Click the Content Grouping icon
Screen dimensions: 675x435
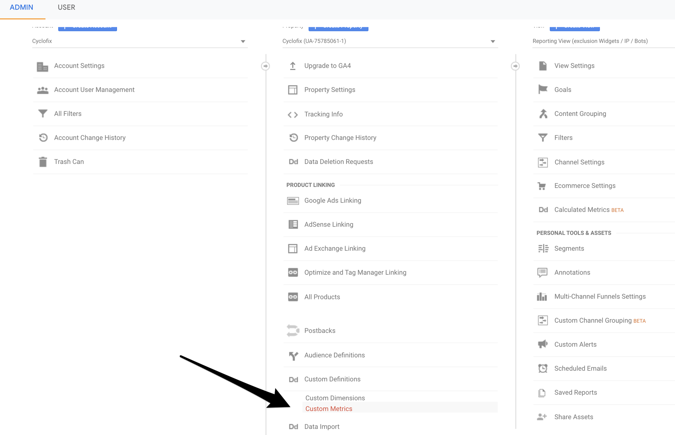coord(543,114)
